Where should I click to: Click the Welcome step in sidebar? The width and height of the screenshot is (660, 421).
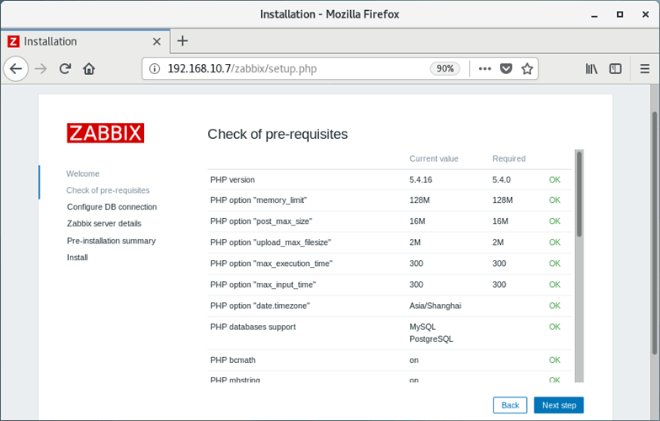click(82, 173)
